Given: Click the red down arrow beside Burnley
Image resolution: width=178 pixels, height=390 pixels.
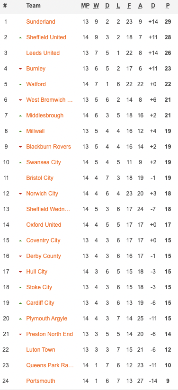Looking at the screenshot, I should (x=20, y=69).
